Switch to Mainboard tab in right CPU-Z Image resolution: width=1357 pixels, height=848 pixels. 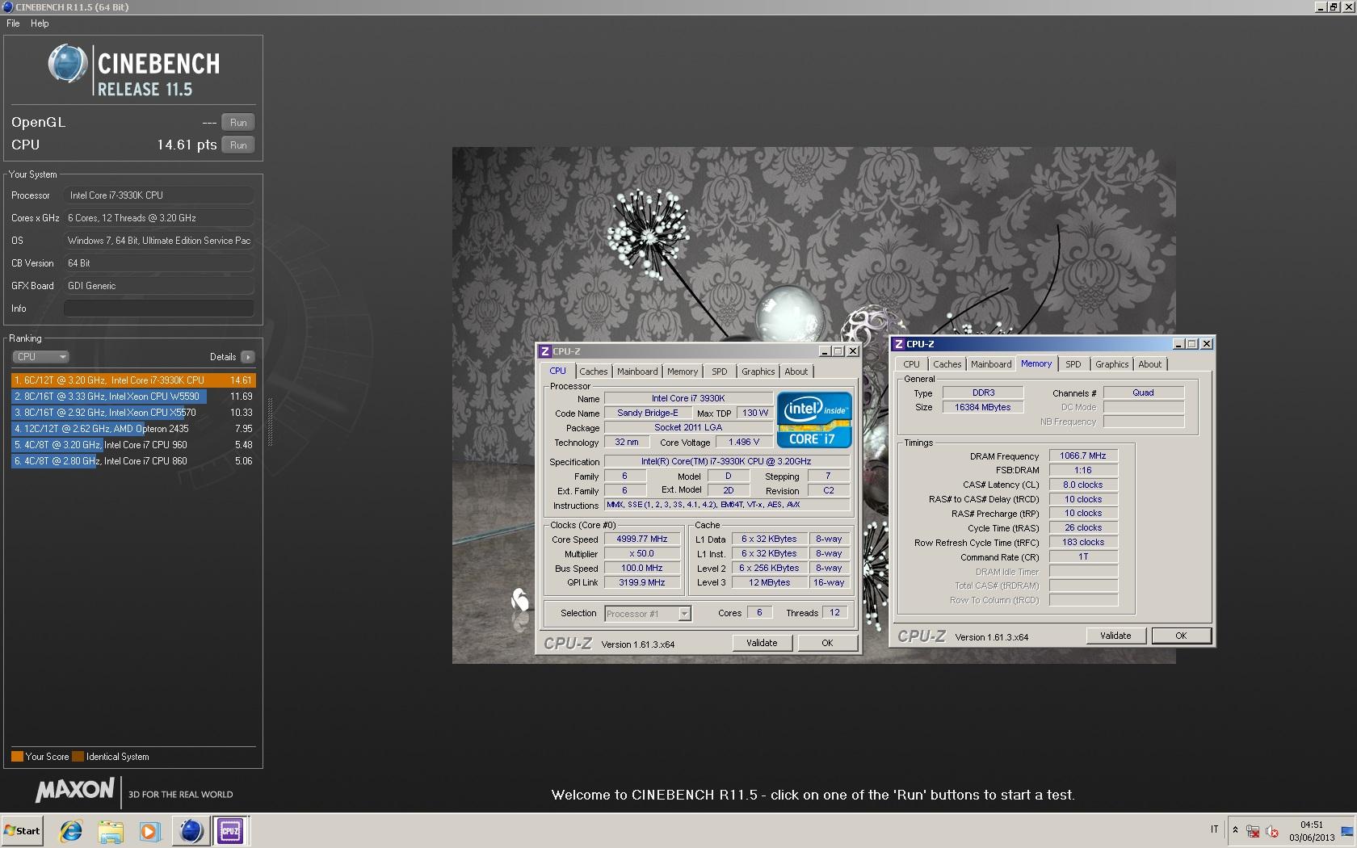click(991, 364)
